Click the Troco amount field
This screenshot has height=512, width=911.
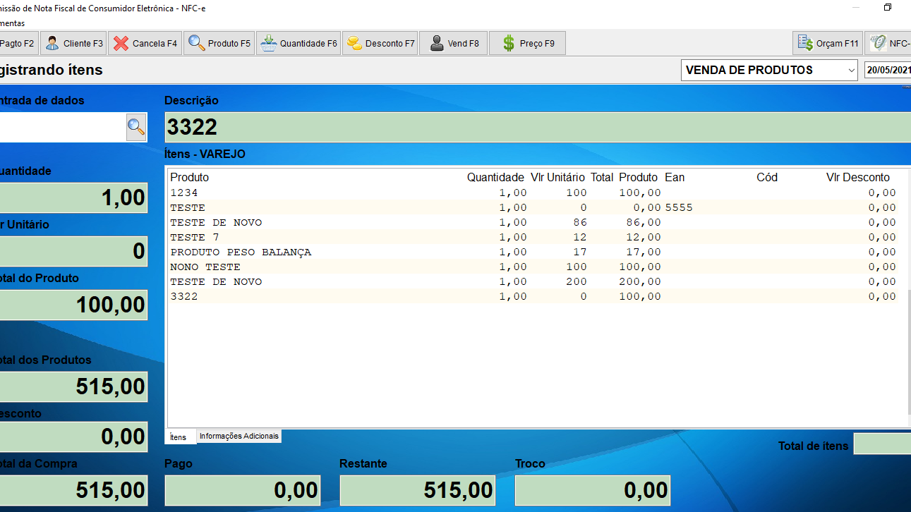tap(593, 490)
